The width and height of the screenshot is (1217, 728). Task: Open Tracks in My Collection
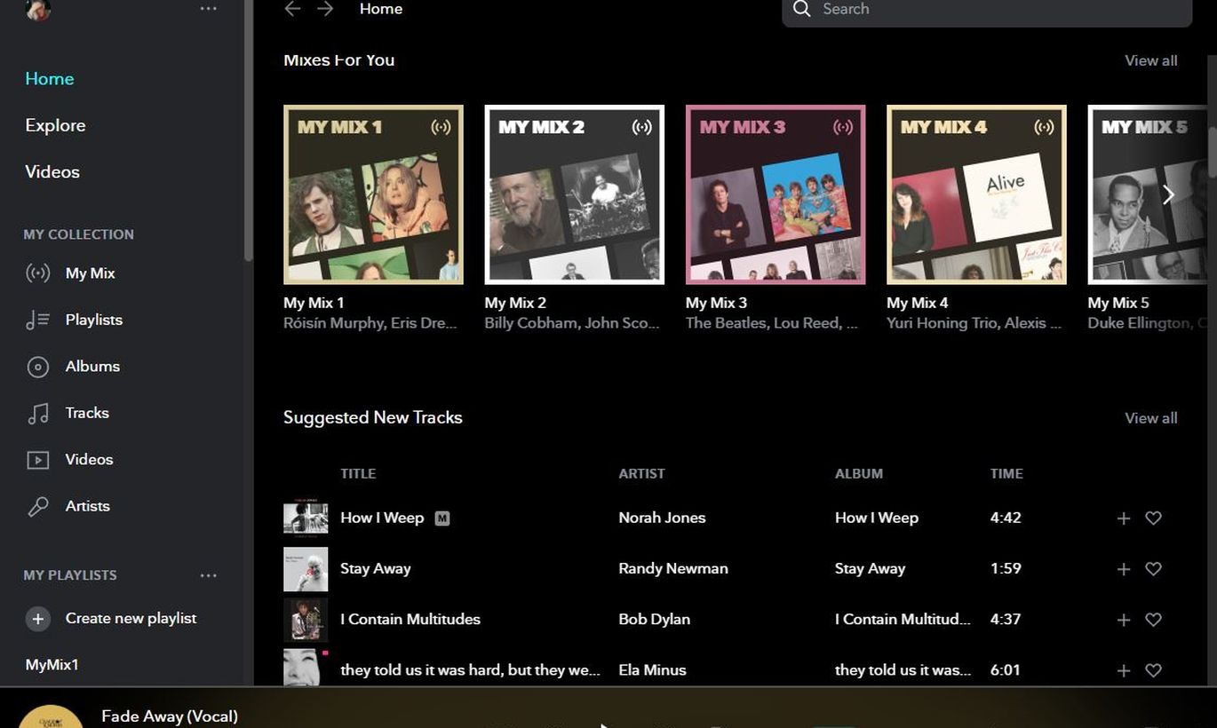87,413
